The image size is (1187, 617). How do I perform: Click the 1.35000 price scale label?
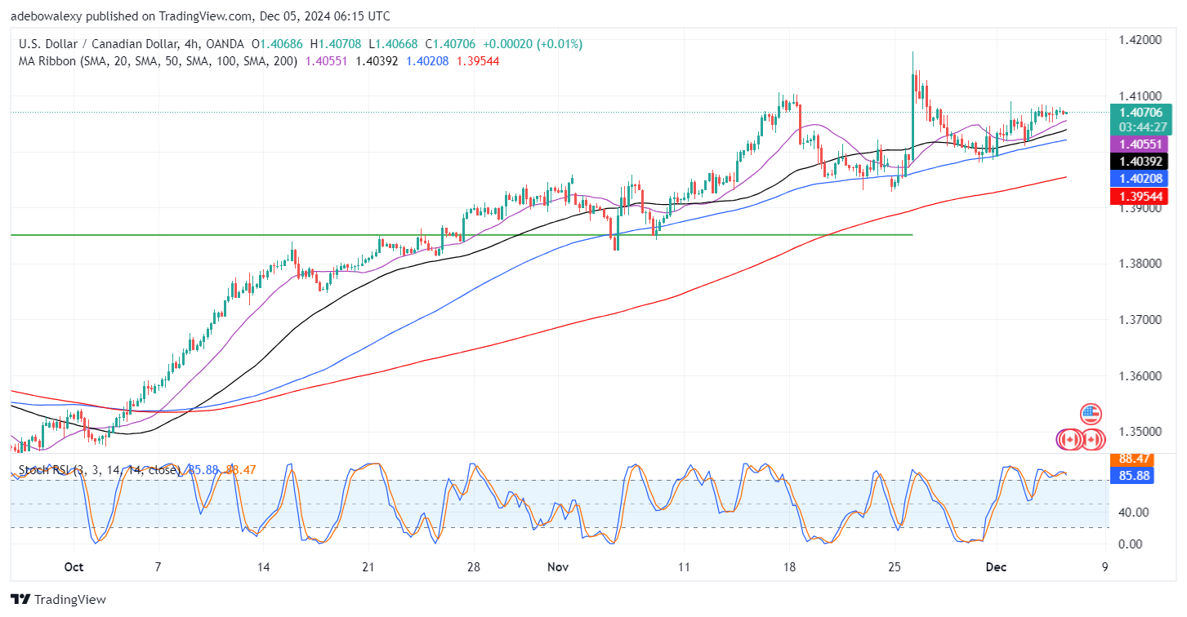coord(1142,432)
